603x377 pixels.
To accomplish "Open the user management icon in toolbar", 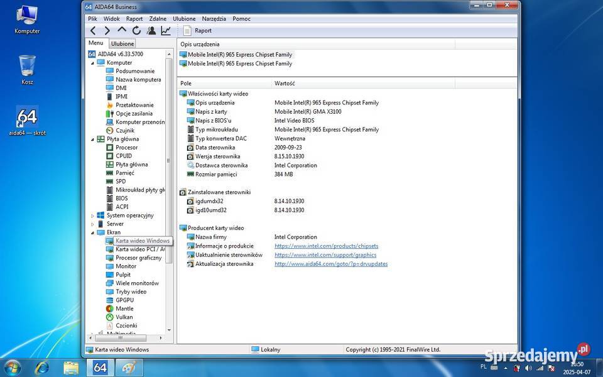I will [x=151, y=30].
